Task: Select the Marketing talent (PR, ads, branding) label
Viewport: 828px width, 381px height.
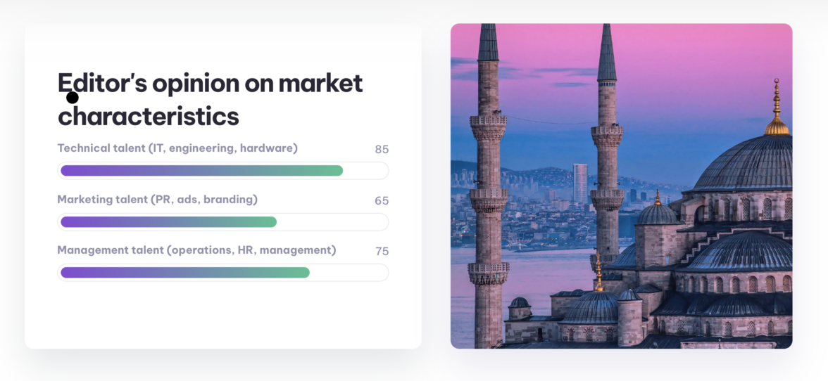Action: pyautogui.click(x=157, y=200)
